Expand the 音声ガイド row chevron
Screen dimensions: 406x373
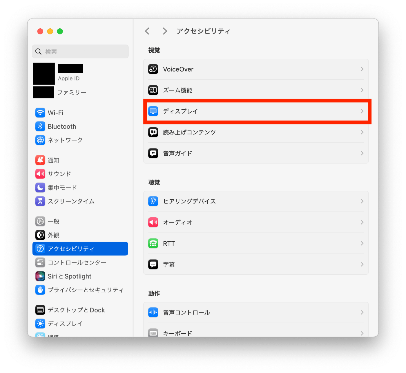coord(362,153)
